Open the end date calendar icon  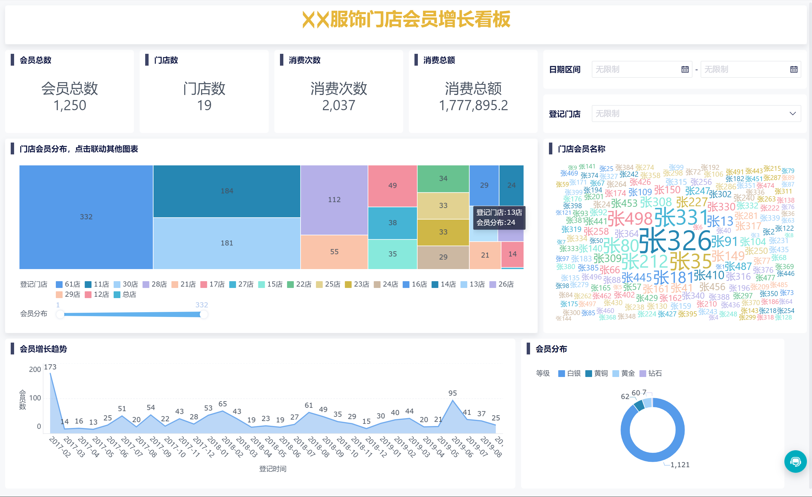[794, 70]
